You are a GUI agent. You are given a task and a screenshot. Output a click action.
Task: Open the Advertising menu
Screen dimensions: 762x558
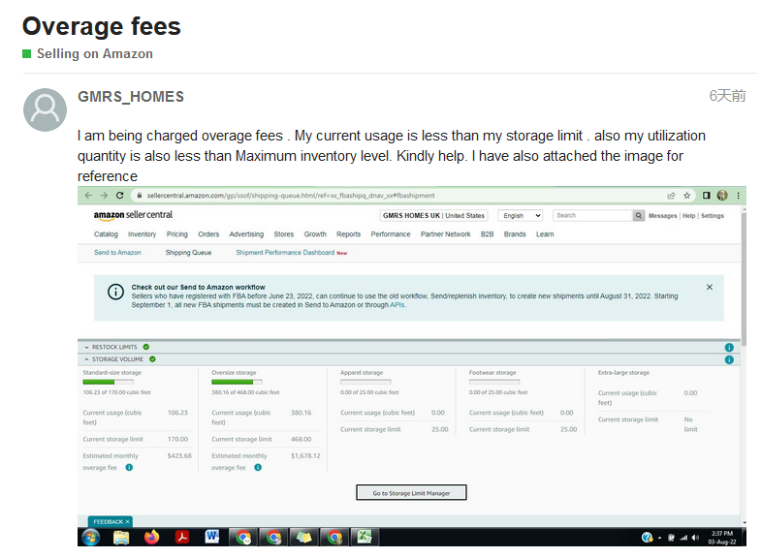pyautogui.click(x=246, y=234)
